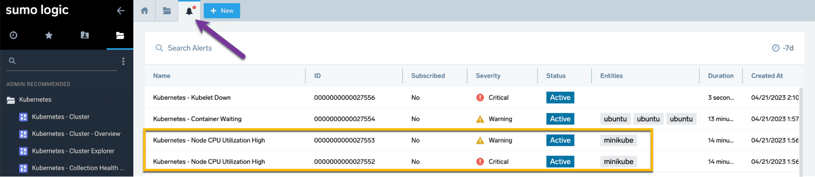The image size is (815, 177).
Task: Open Kubernetes - Cluster - Overview dashboard
Action: pyautogui.click(x=76, y=134)
